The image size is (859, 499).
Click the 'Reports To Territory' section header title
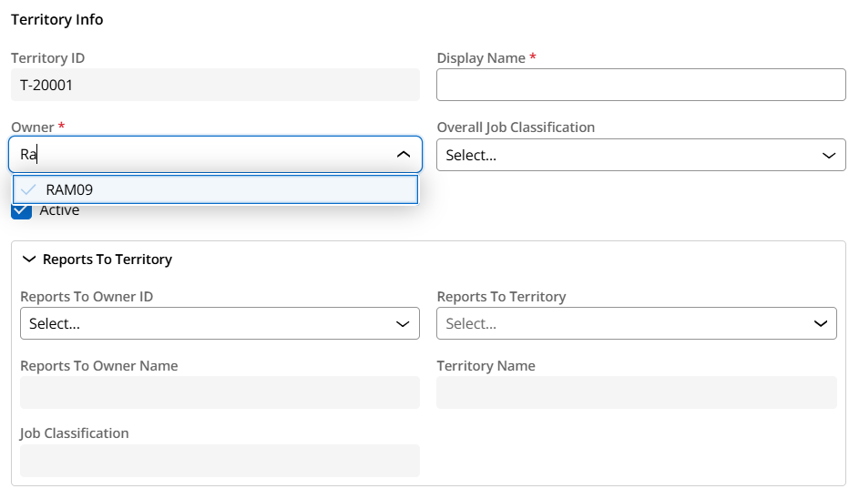(107, 260)
